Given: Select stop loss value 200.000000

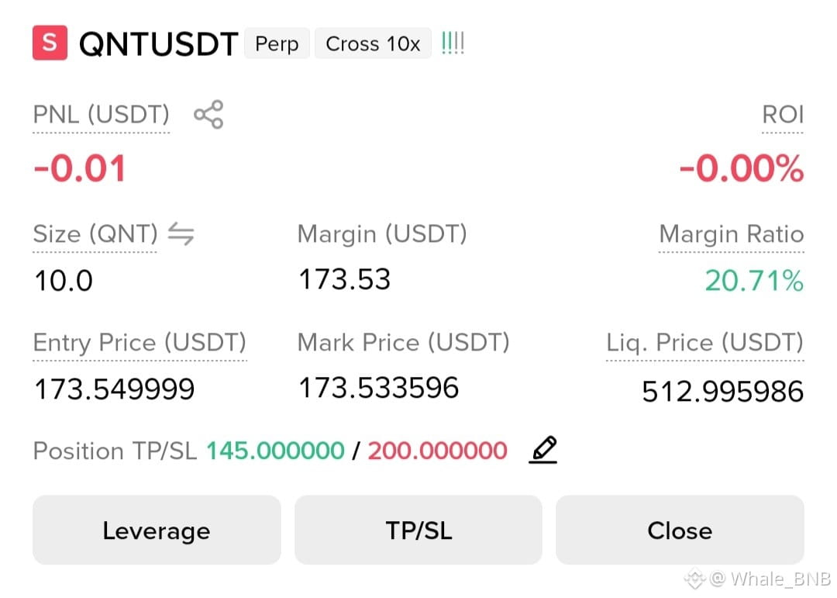Looking at the screenshot, I should click(437, 451).
